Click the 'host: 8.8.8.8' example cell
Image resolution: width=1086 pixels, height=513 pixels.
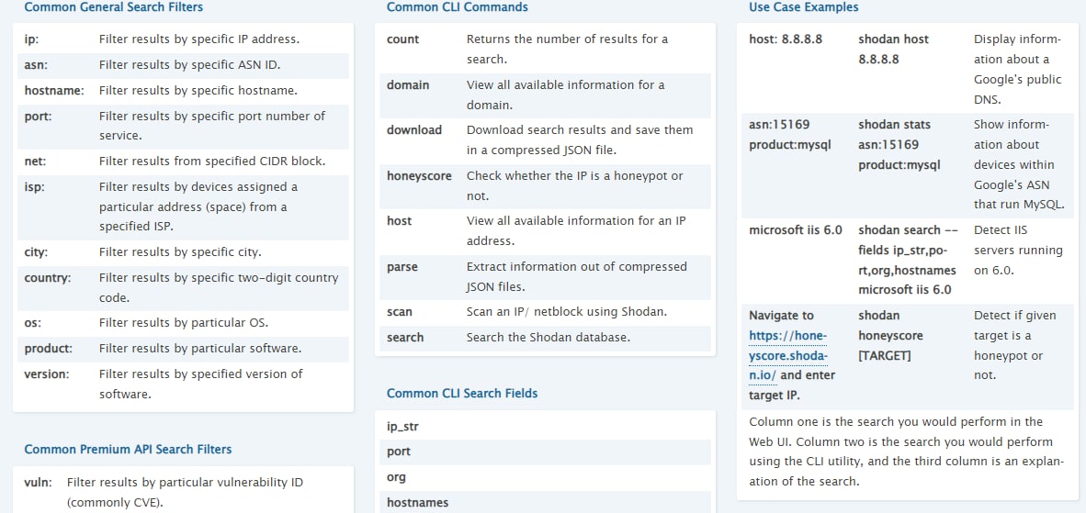click(786, 39)
